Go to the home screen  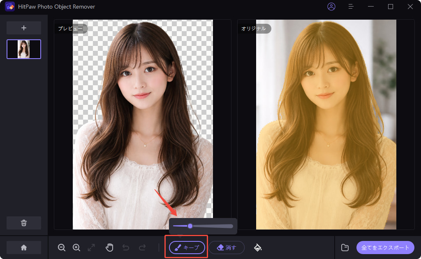(24, 248)
